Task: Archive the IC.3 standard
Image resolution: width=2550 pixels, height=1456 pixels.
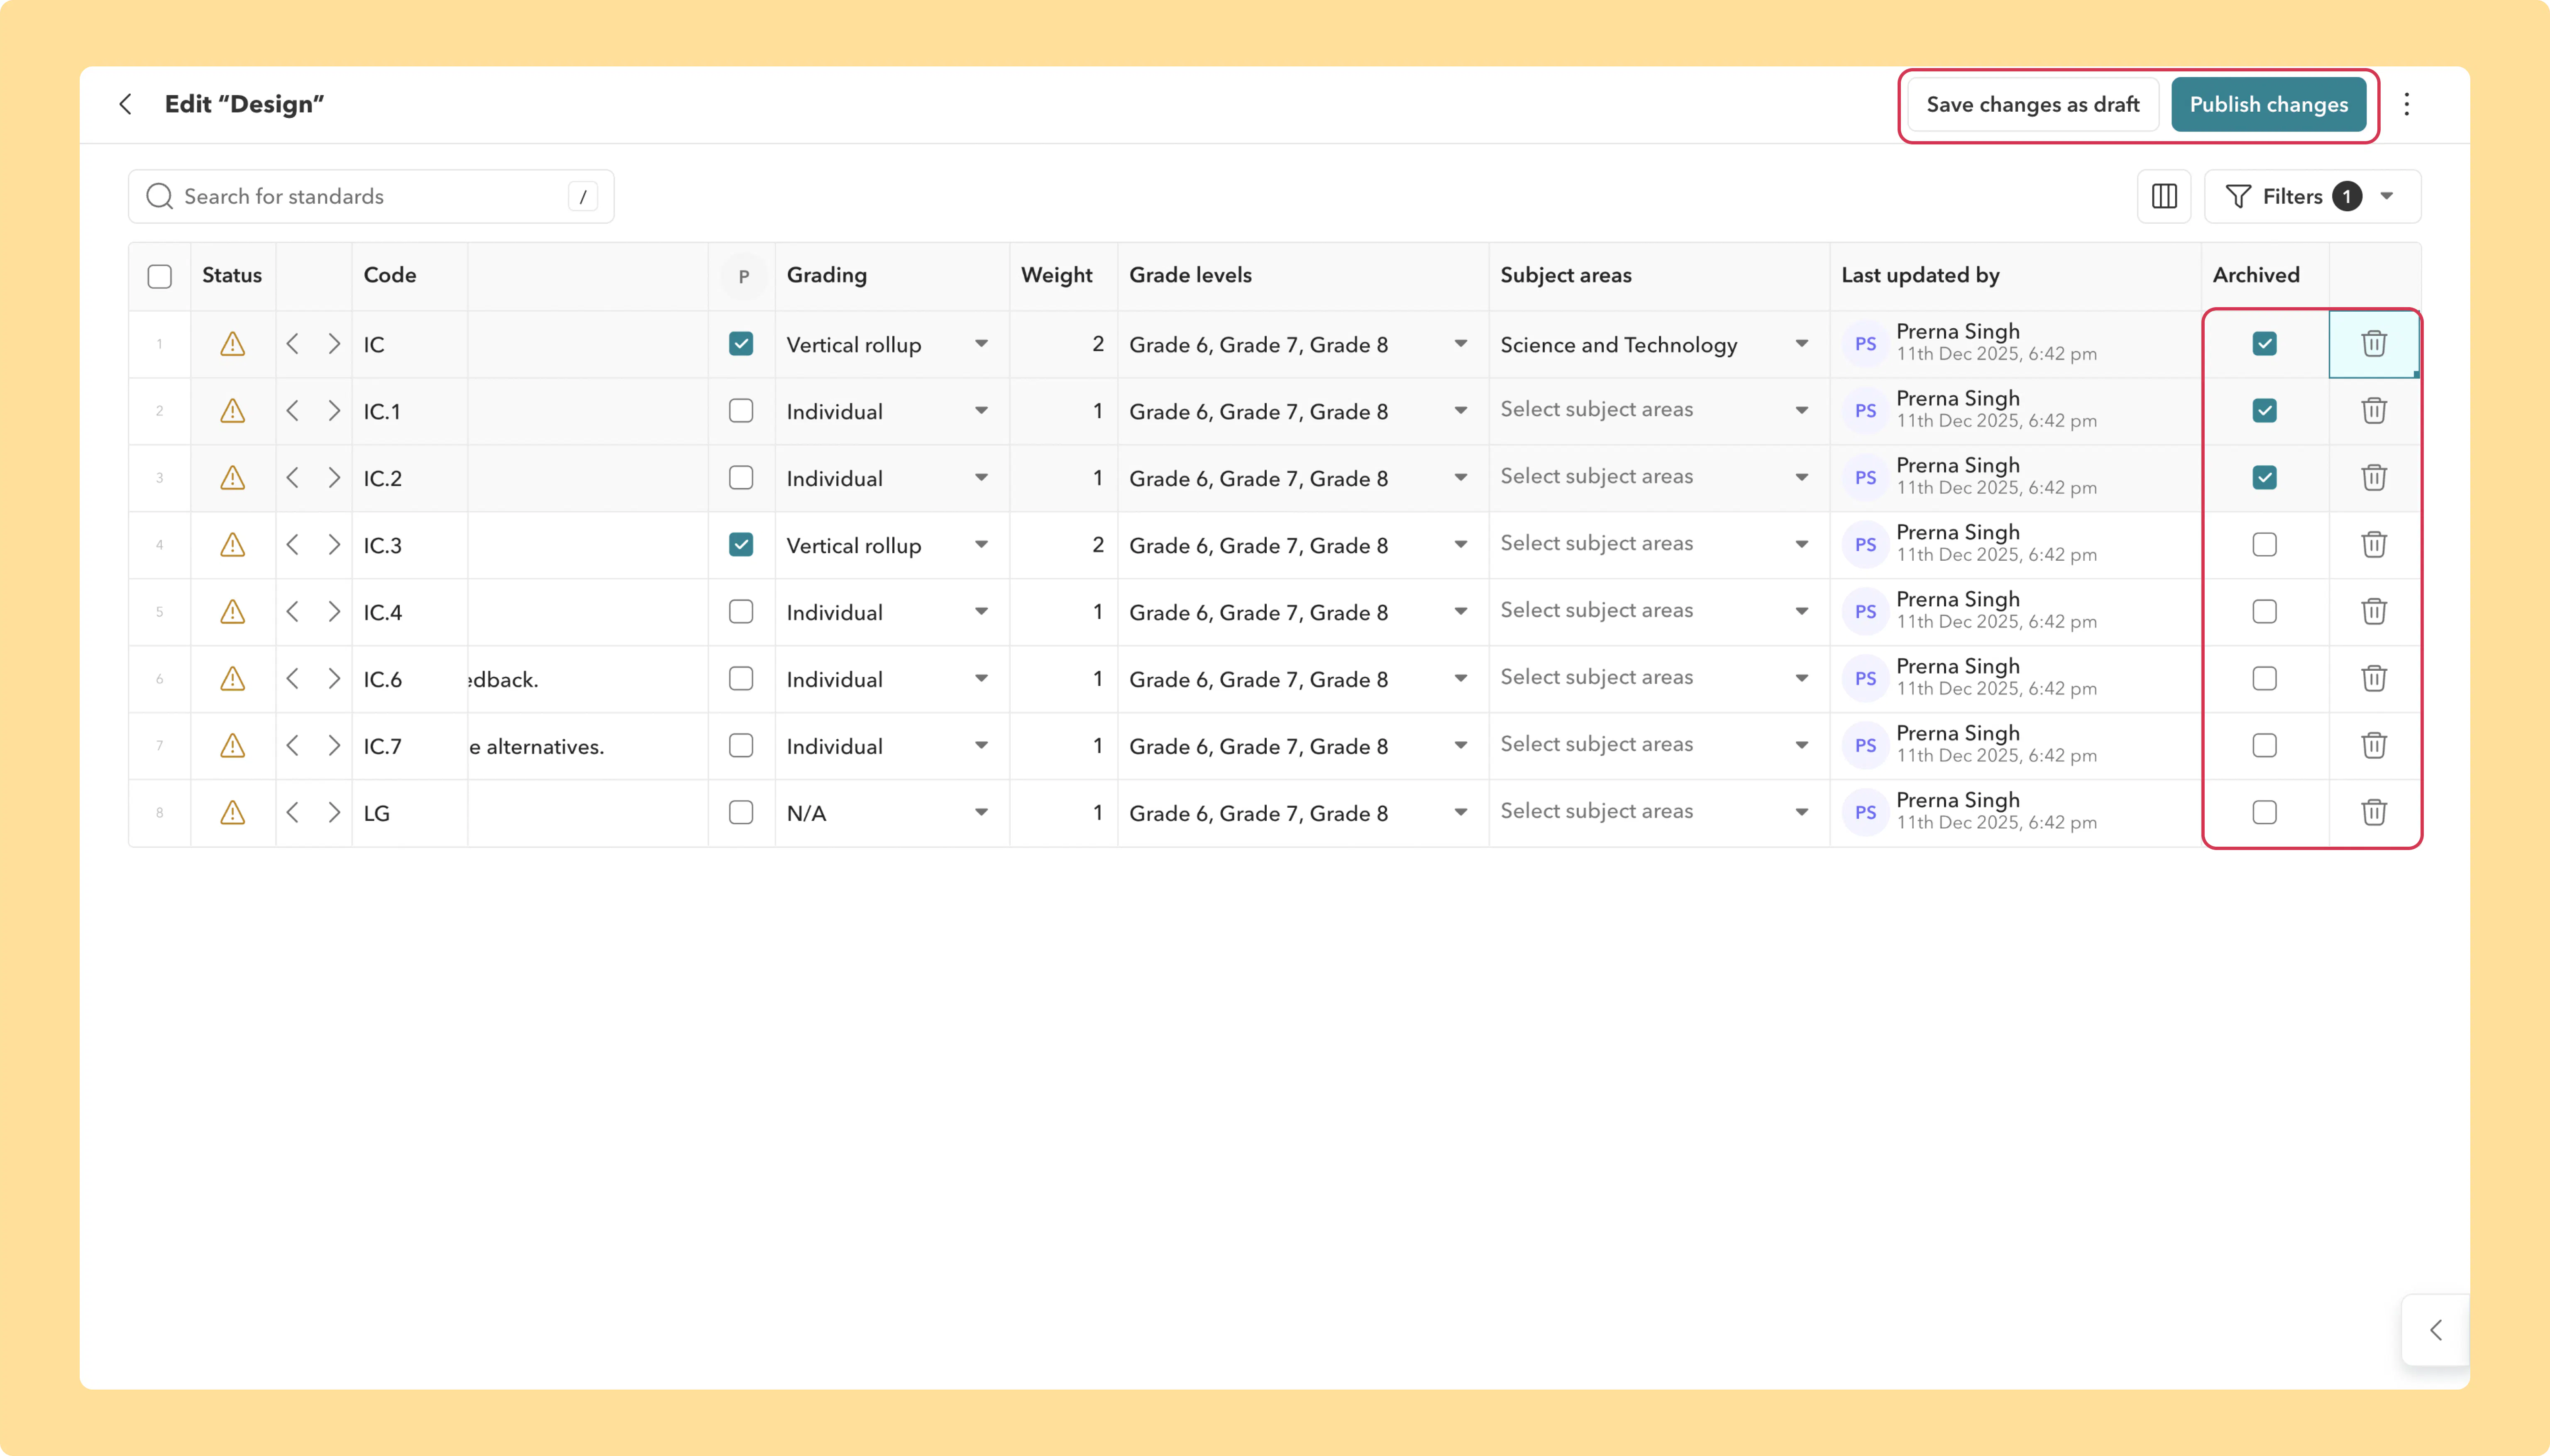Action: click(2265, 545)
